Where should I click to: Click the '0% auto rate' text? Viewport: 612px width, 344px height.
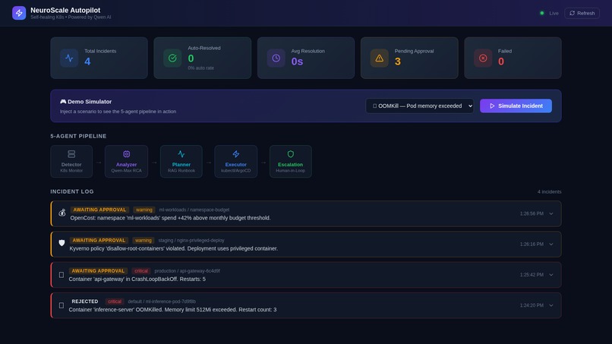coord(200,68)
